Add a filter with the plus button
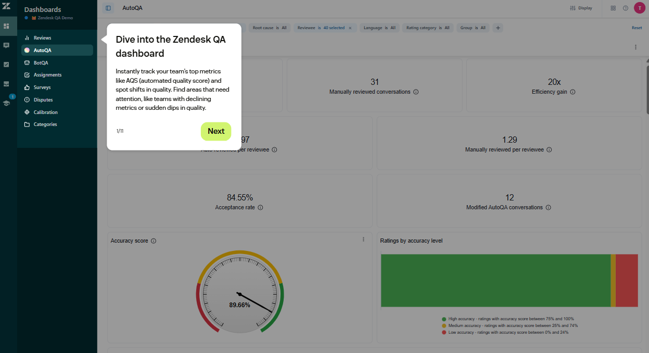This screenshot has width=649, height=353. click(498, 28)
